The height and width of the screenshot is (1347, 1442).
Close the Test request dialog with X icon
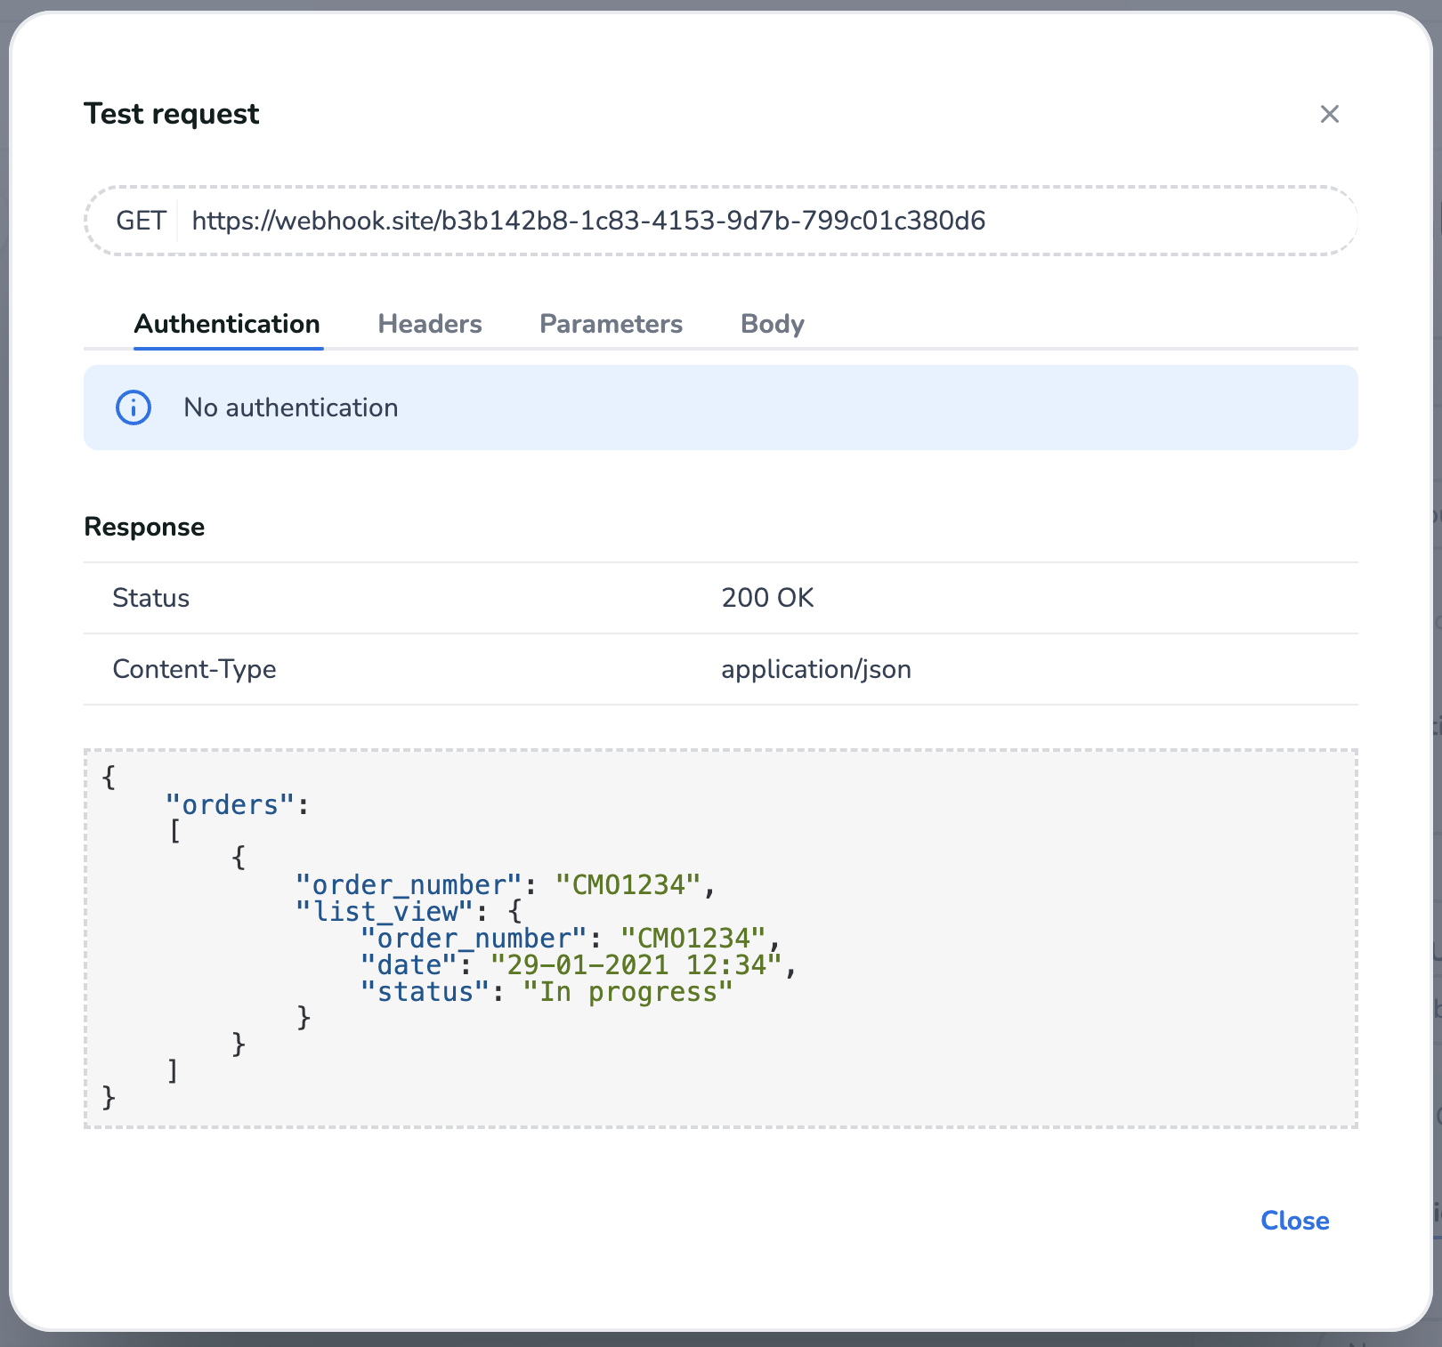[1329, 114]
